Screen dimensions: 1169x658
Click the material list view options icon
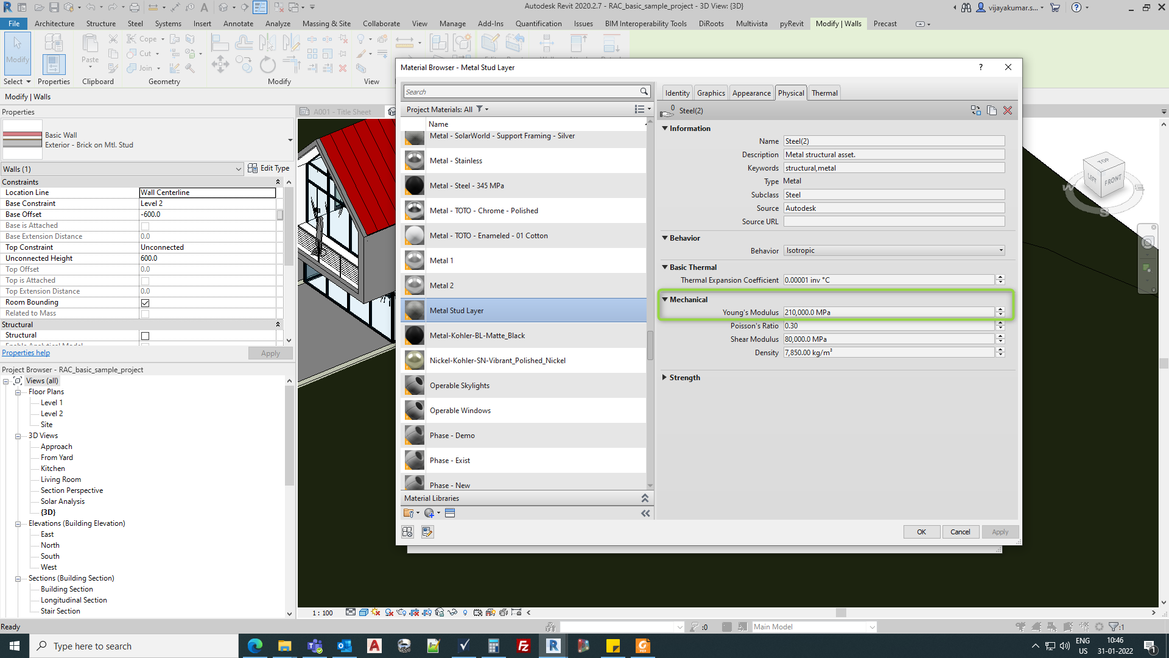(x=639, y=109)
